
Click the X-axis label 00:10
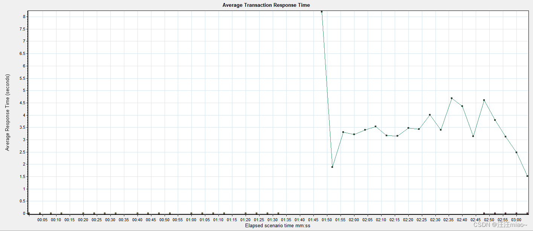coord(56,219)
